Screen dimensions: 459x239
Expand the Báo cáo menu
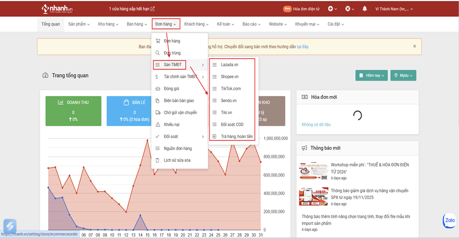251,24
